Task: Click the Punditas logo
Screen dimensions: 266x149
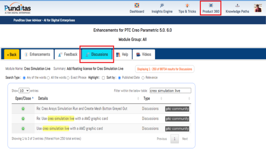Action: tap(18, 8)
